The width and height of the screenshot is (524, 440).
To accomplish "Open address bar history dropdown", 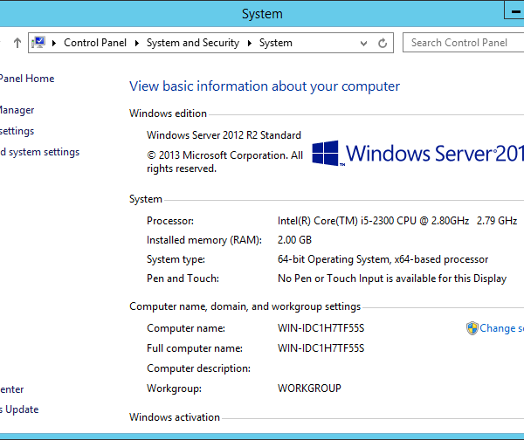I will (x=363, y=43).
